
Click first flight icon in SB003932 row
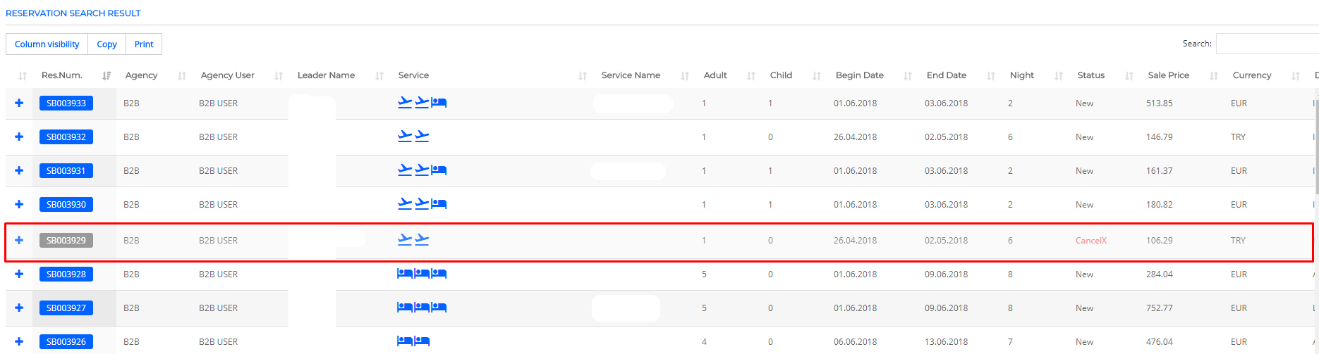[x=405, y=136]
